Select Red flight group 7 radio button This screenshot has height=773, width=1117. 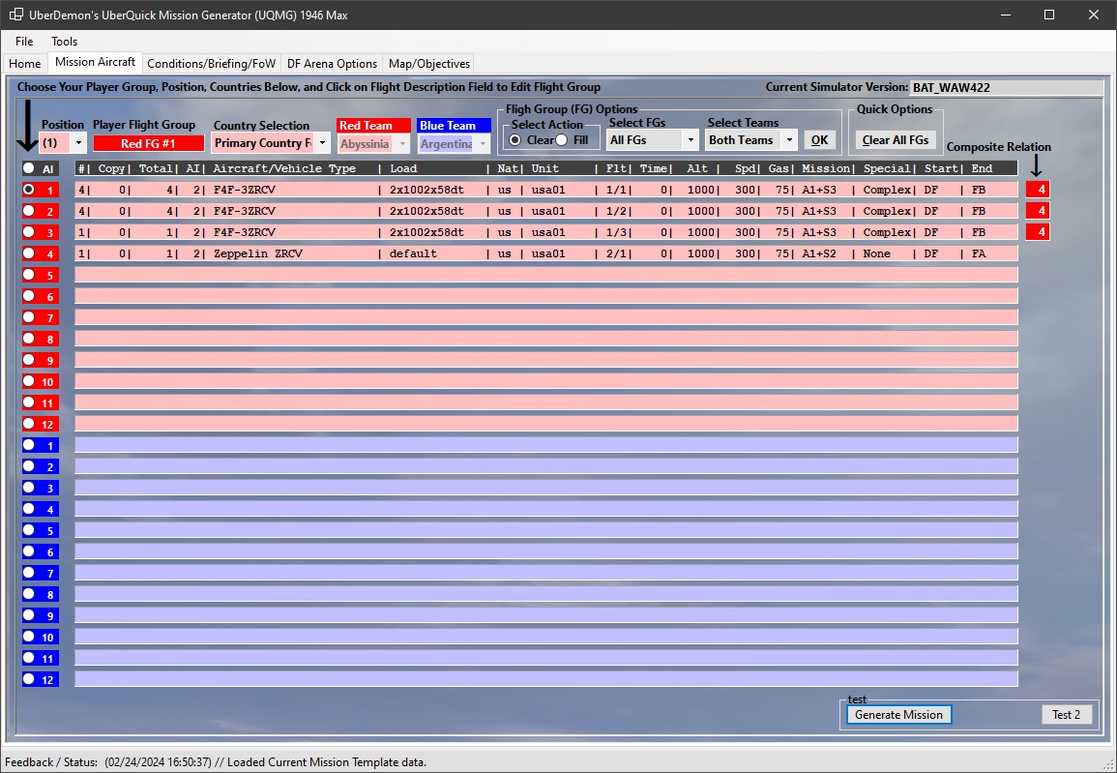pyautogui.click(x=28, y=317)
